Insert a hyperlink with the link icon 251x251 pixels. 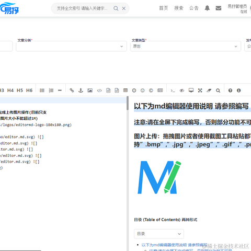coord(72,90)
